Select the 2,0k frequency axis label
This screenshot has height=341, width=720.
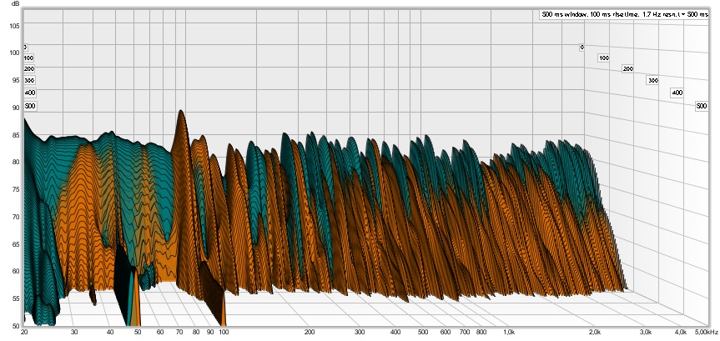click(594, 331)
